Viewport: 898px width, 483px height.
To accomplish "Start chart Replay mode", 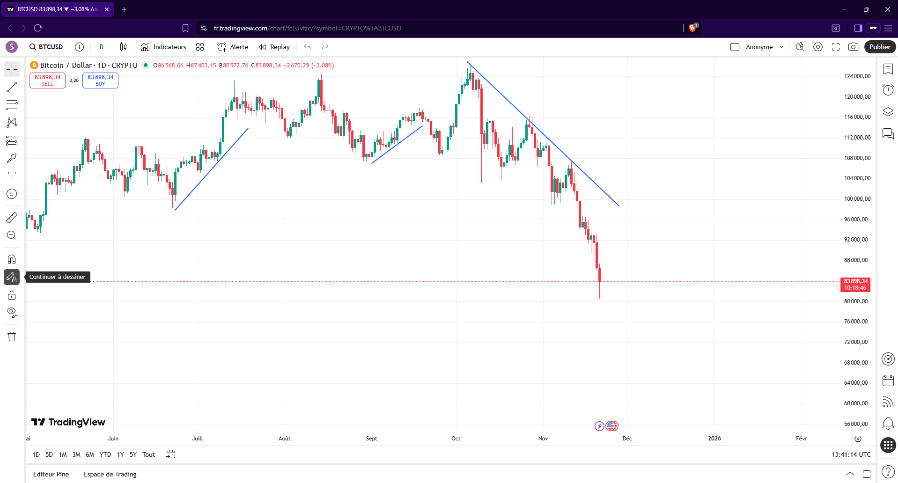I will pos(274,47).
